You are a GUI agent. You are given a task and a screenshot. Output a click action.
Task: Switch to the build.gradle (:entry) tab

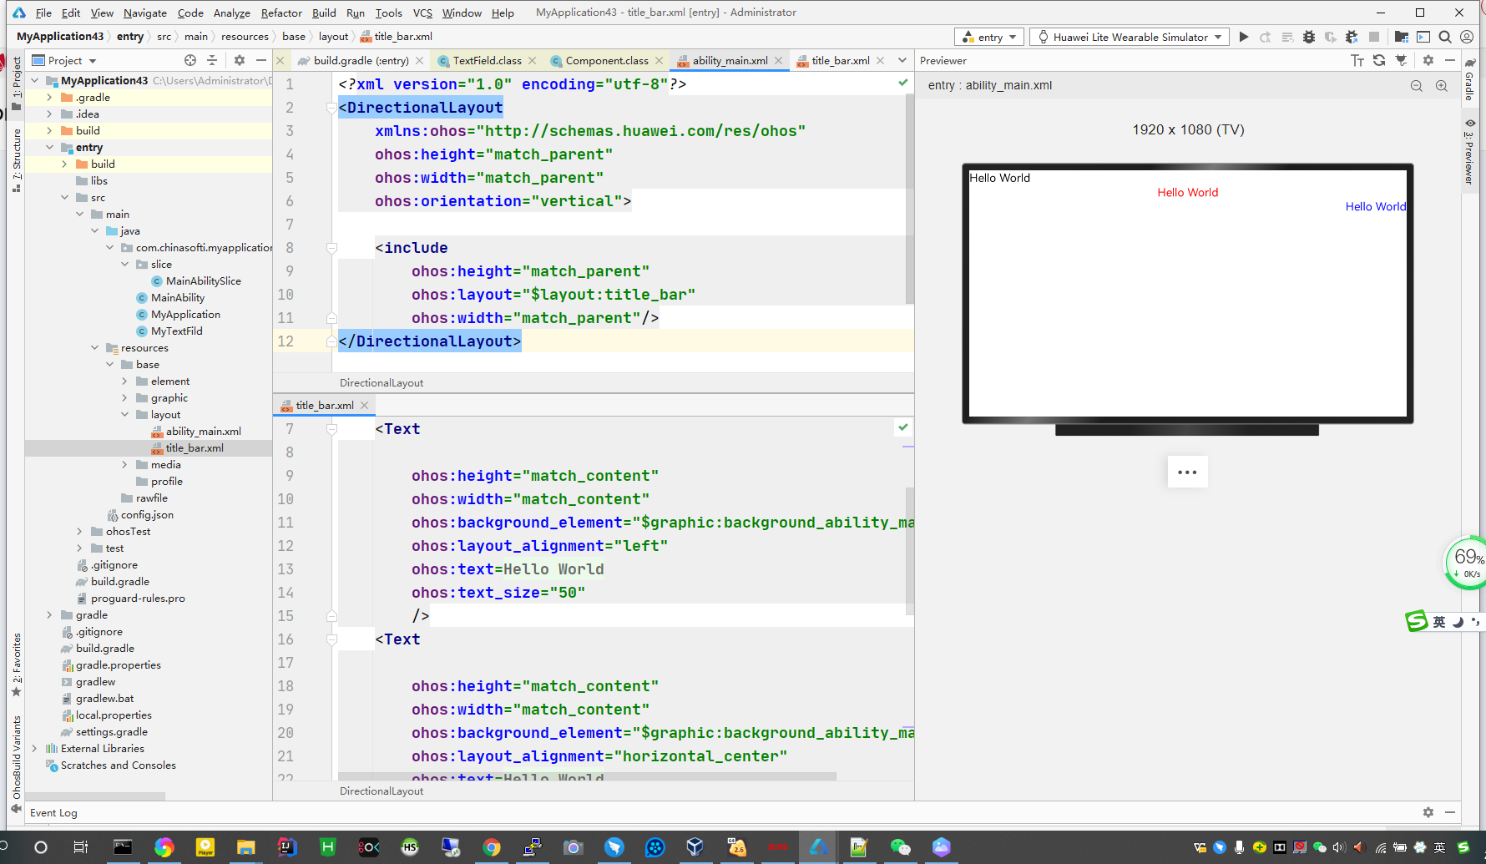tap(360, 60)
